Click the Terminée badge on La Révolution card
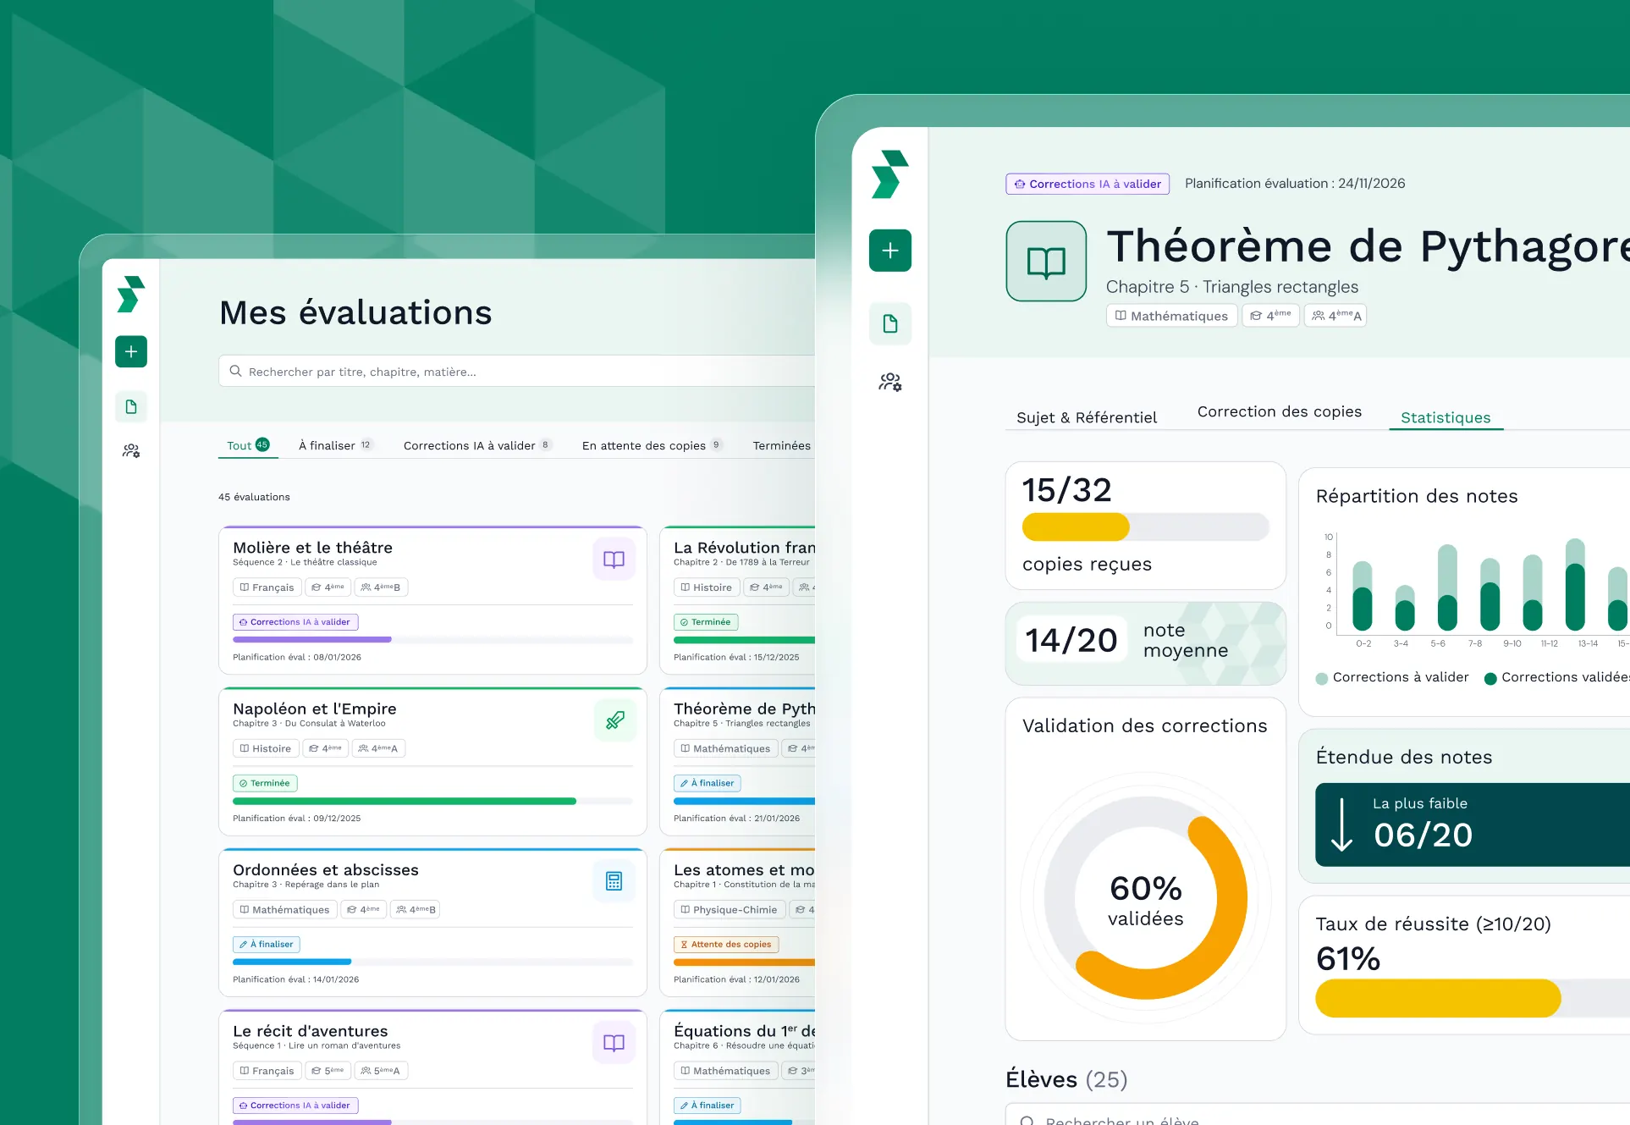The image size is (1630, 1125). [x=706, y=622]
